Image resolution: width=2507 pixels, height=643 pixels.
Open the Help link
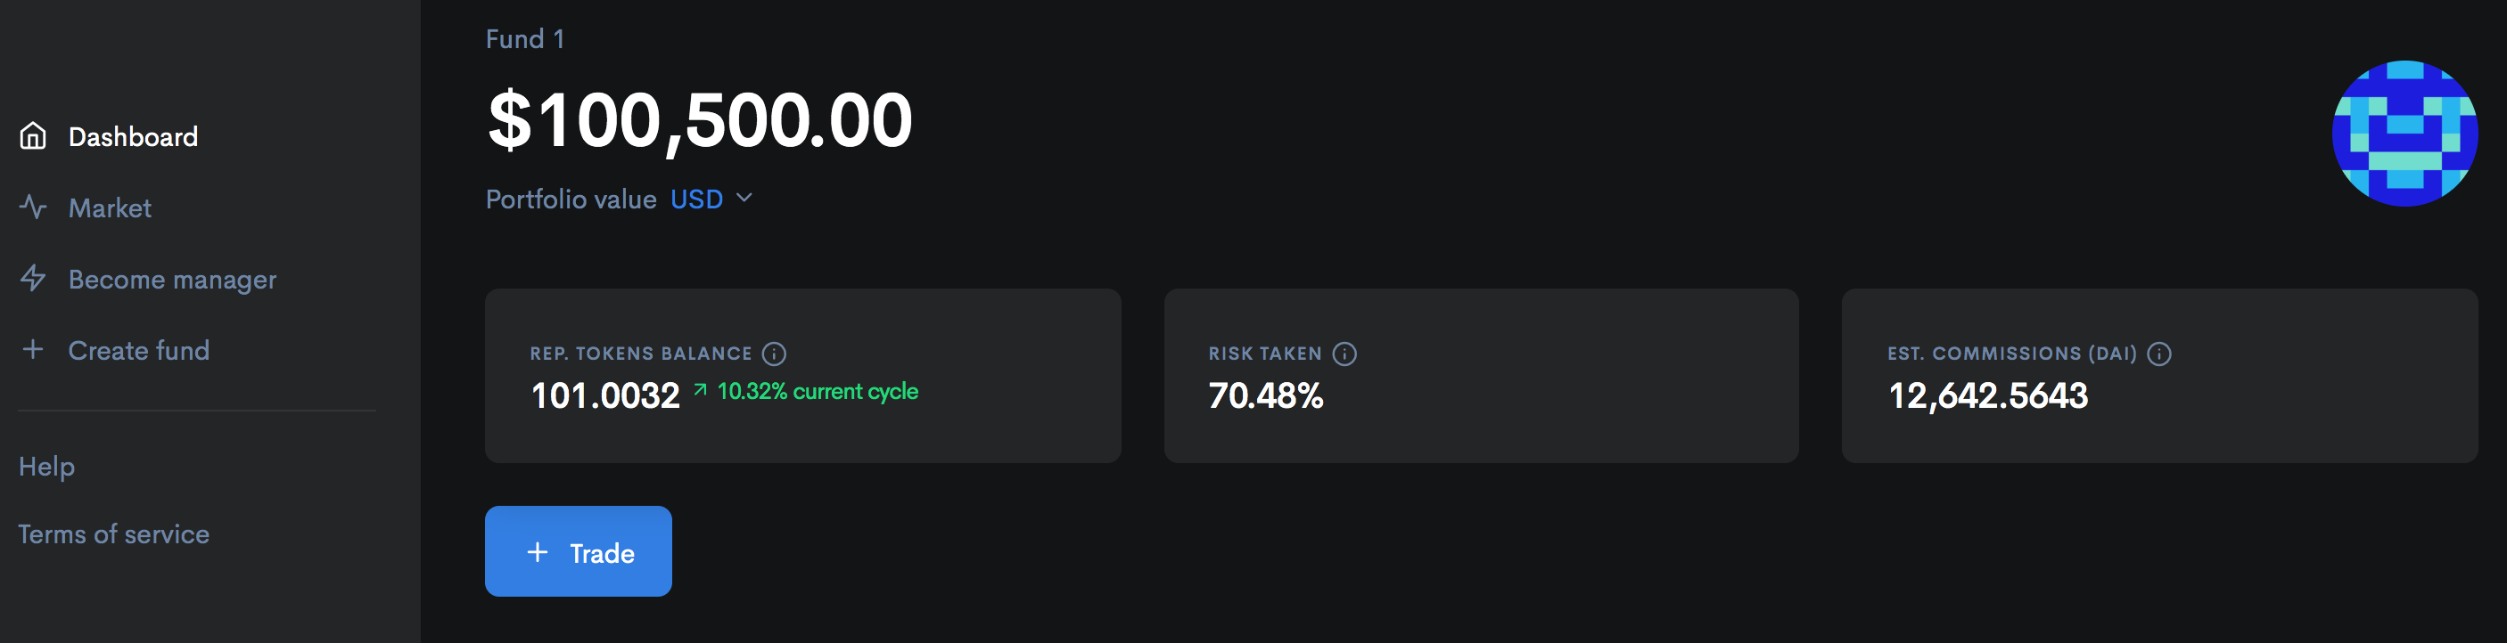[x=46, y=467]
